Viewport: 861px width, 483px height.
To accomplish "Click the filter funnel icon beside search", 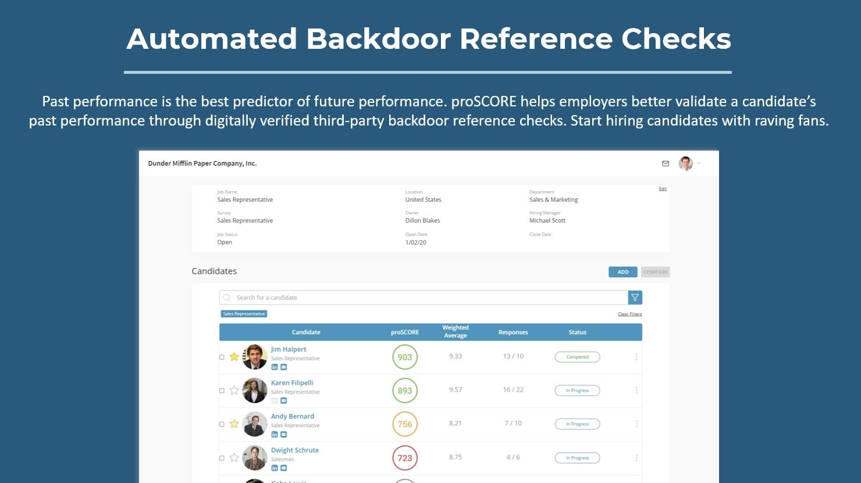I will coord(635,298).
